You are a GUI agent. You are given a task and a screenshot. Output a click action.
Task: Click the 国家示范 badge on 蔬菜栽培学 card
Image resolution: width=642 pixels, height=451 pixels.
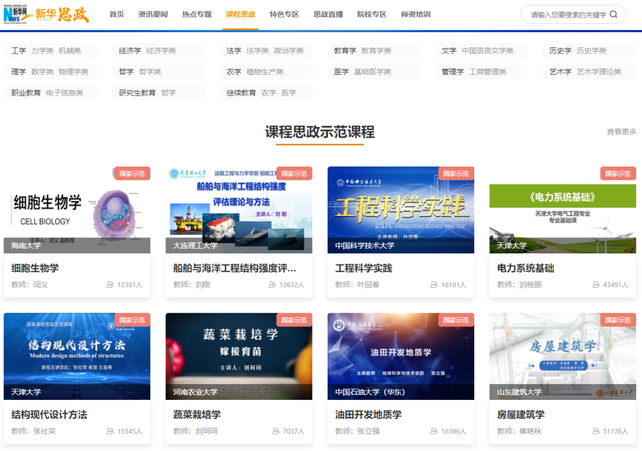(294, 319)
